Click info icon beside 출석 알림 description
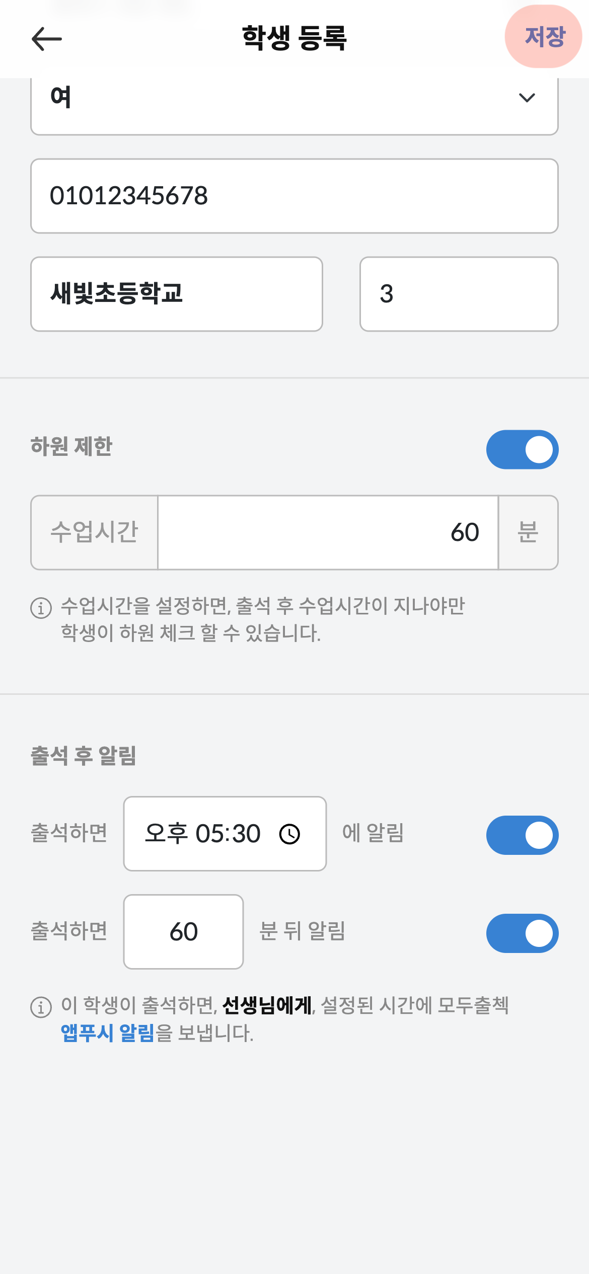The height and width of the screenshot is (1274, 589). [x=41, y=1007]
